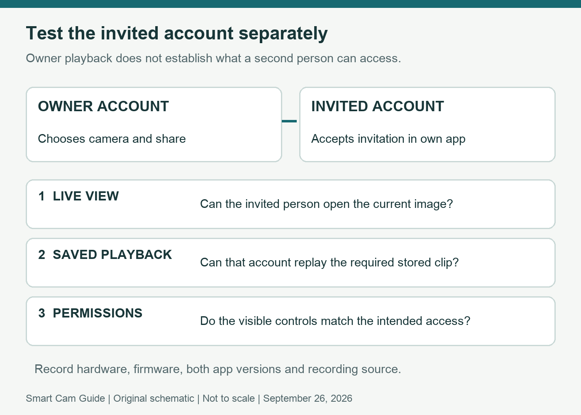Click the '1 LIVE VIEW' label
The height and width of the screenshot is (415, 581).
click(78, 196)
